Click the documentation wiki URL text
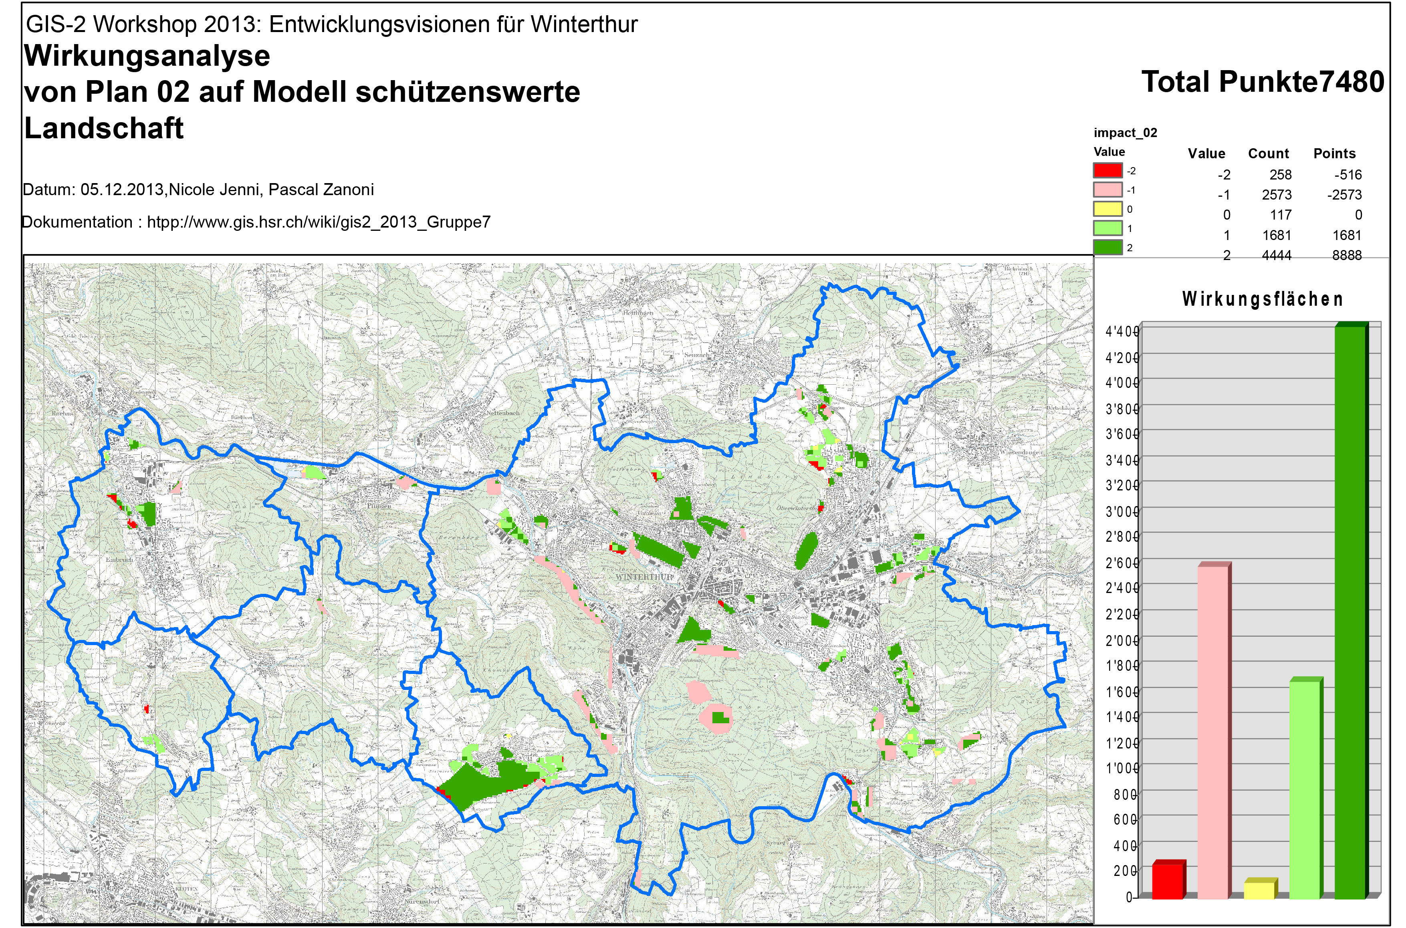The width and height of the screenshot is (1406, 928). tap(319, 222)
